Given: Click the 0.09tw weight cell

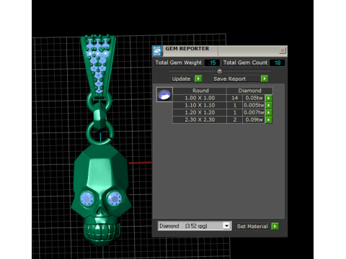Looking at the screenshot, I should point(254,119).
